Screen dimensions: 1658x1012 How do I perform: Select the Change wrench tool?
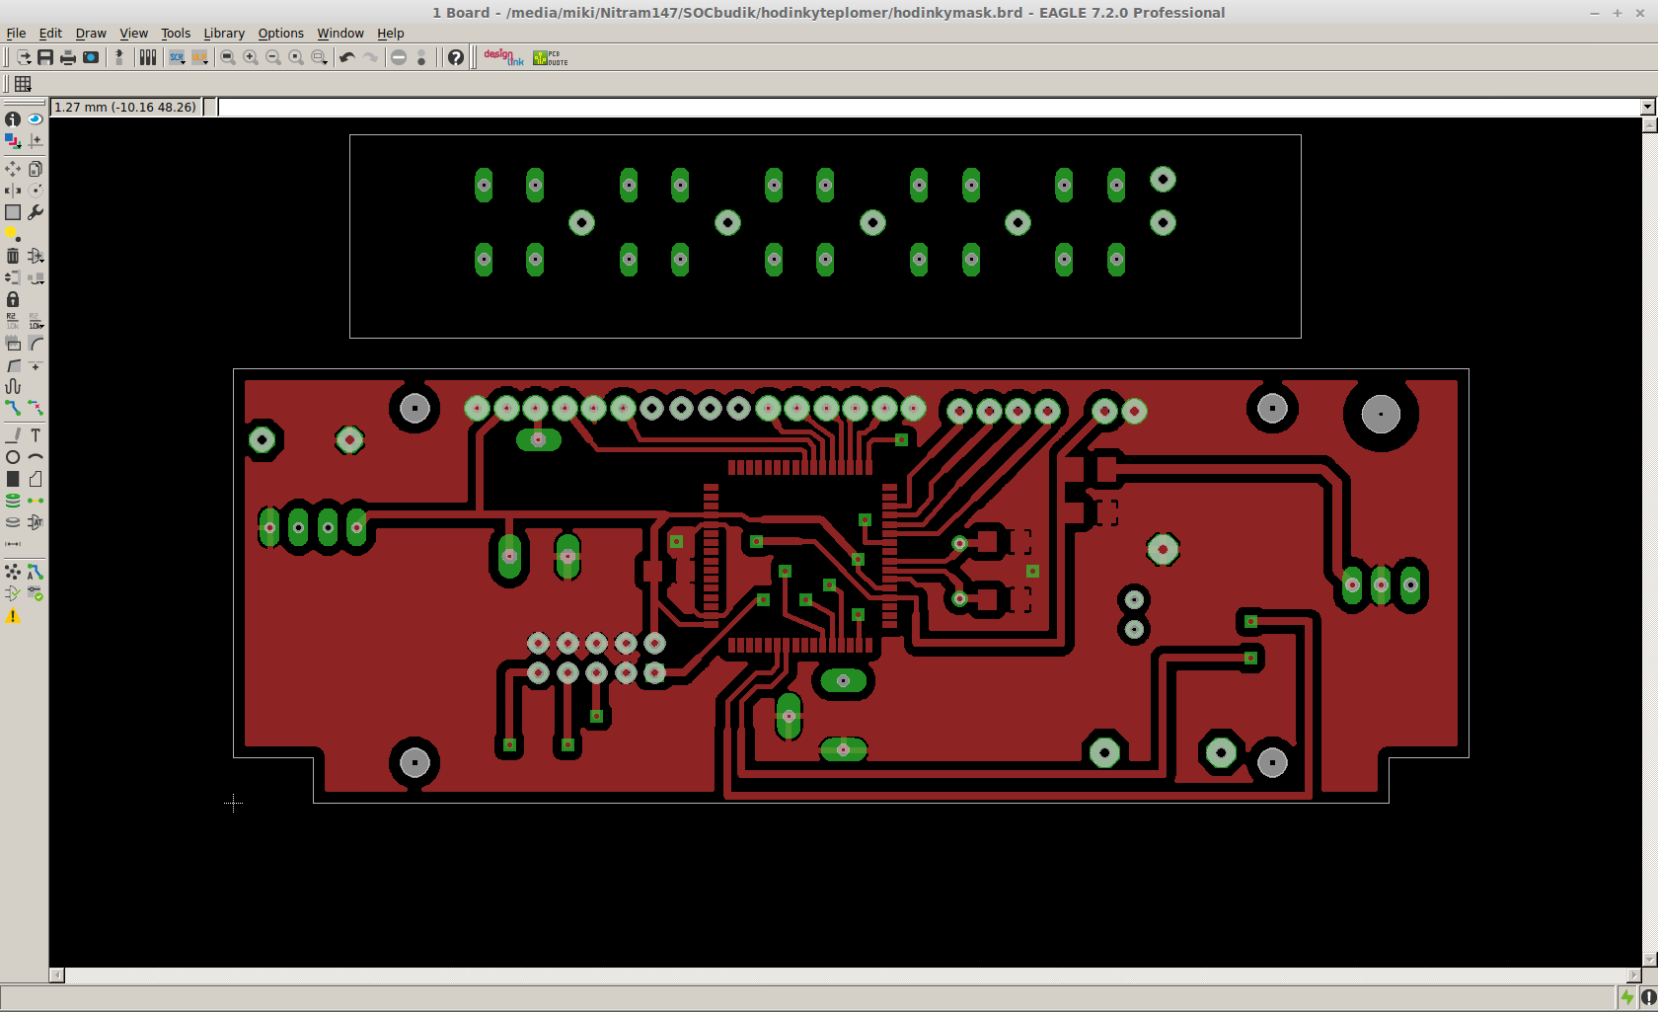point(36,212)
